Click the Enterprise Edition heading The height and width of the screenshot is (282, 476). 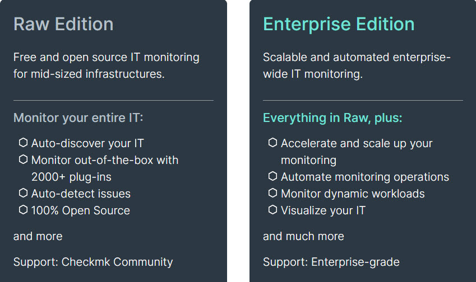[x=339, y=24]
